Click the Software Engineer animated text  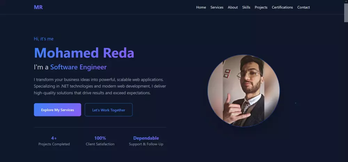(78, 67)
